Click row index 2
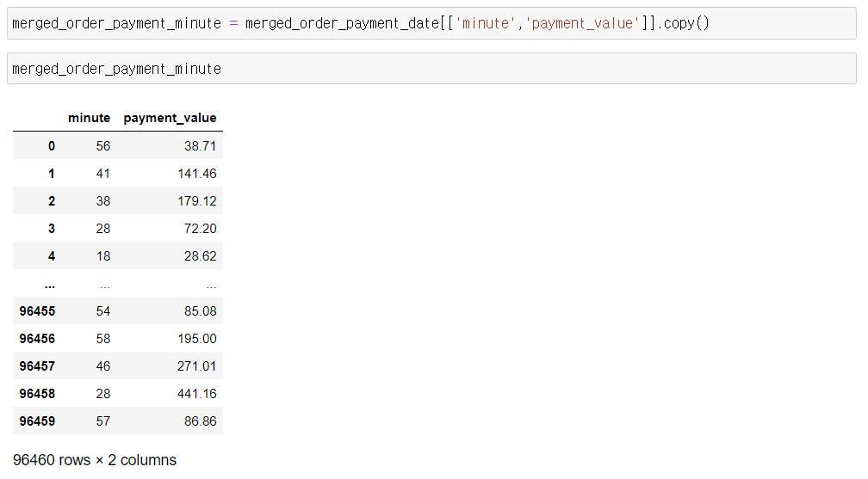Viewport: 868px width, 479px height. point(52,201)
